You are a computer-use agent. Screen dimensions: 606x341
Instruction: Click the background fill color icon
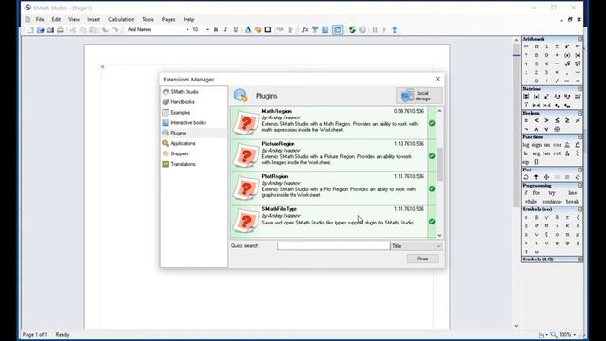tap(258, 29)
